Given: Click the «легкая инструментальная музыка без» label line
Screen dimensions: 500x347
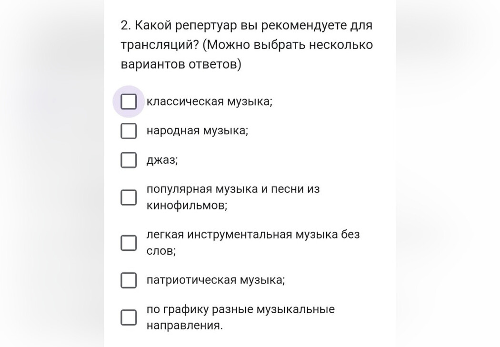Looking at the screenshot, I should [253, 235].
